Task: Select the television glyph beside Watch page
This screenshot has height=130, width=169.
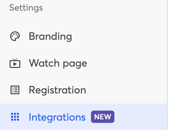Action: pos(15,63)
